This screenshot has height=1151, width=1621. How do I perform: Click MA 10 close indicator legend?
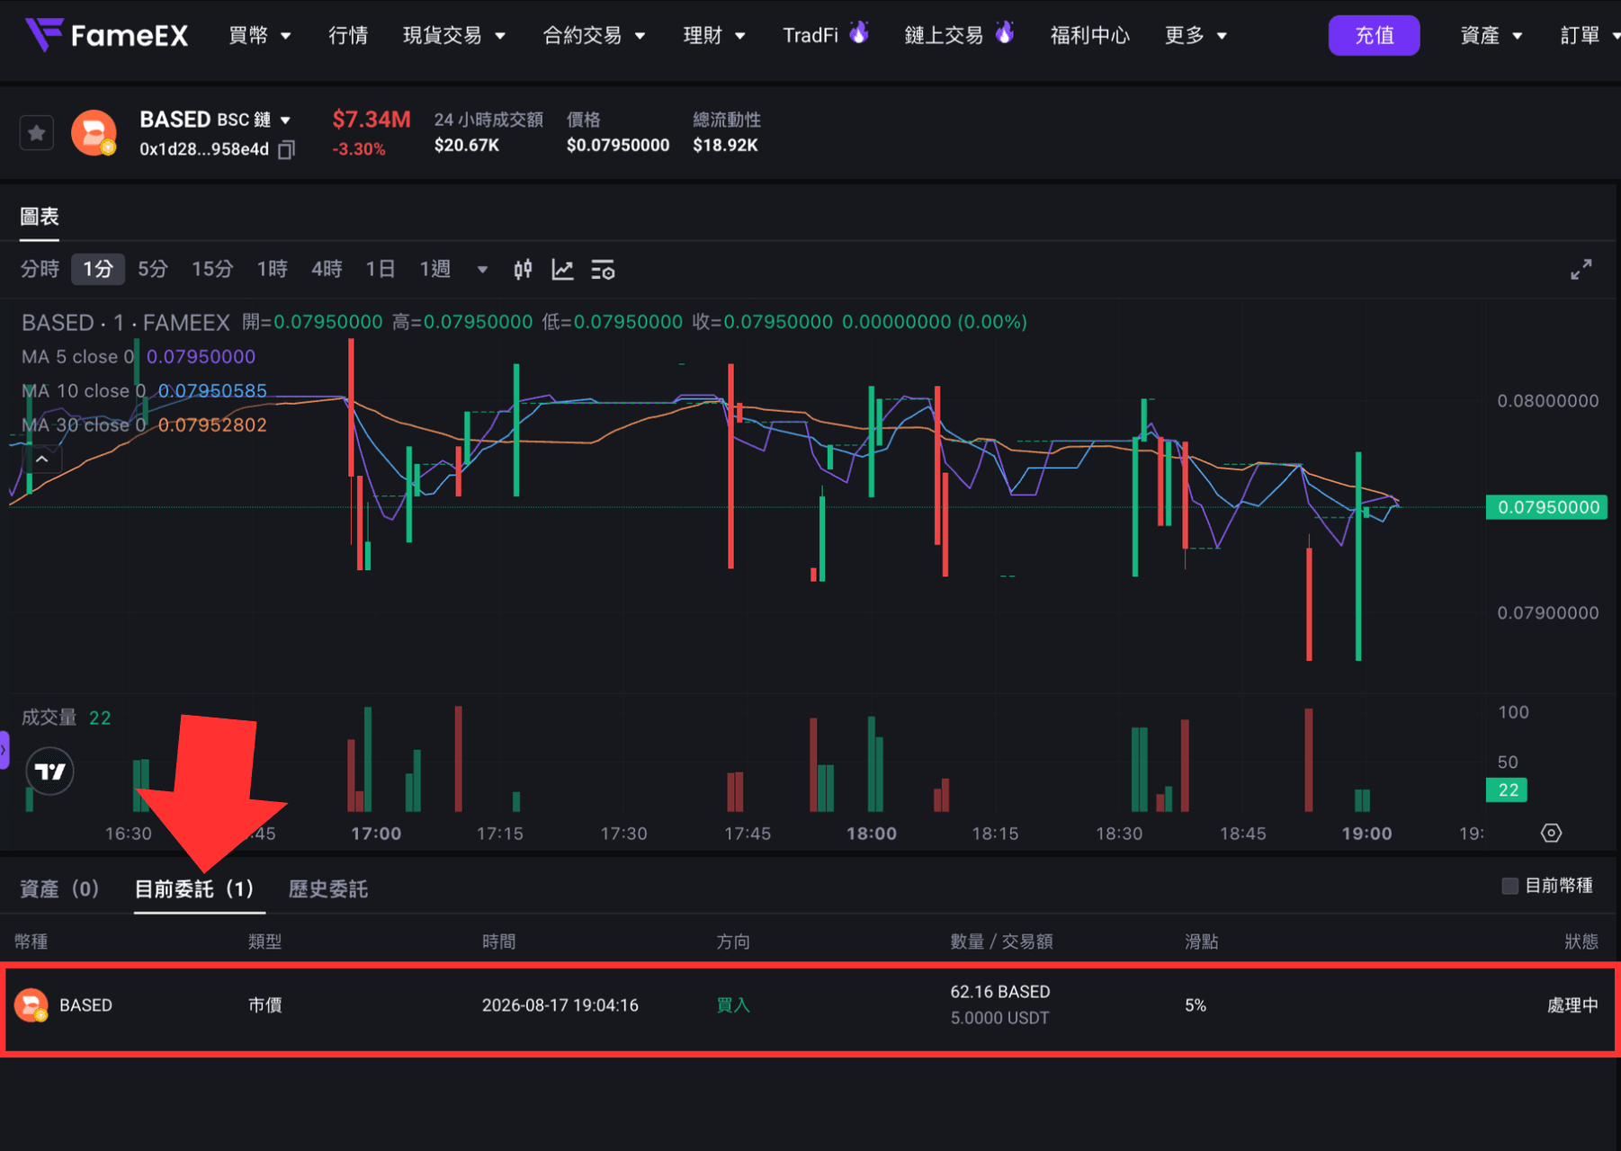144,391
